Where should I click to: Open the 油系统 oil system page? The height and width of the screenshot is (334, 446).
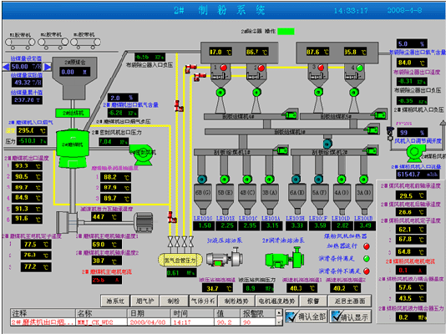point(115,301)
